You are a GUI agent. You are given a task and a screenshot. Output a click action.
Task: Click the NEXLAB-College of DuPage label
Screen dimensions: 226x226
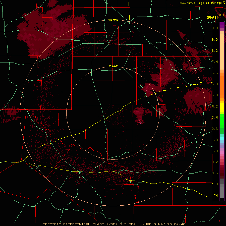point(200,3)
